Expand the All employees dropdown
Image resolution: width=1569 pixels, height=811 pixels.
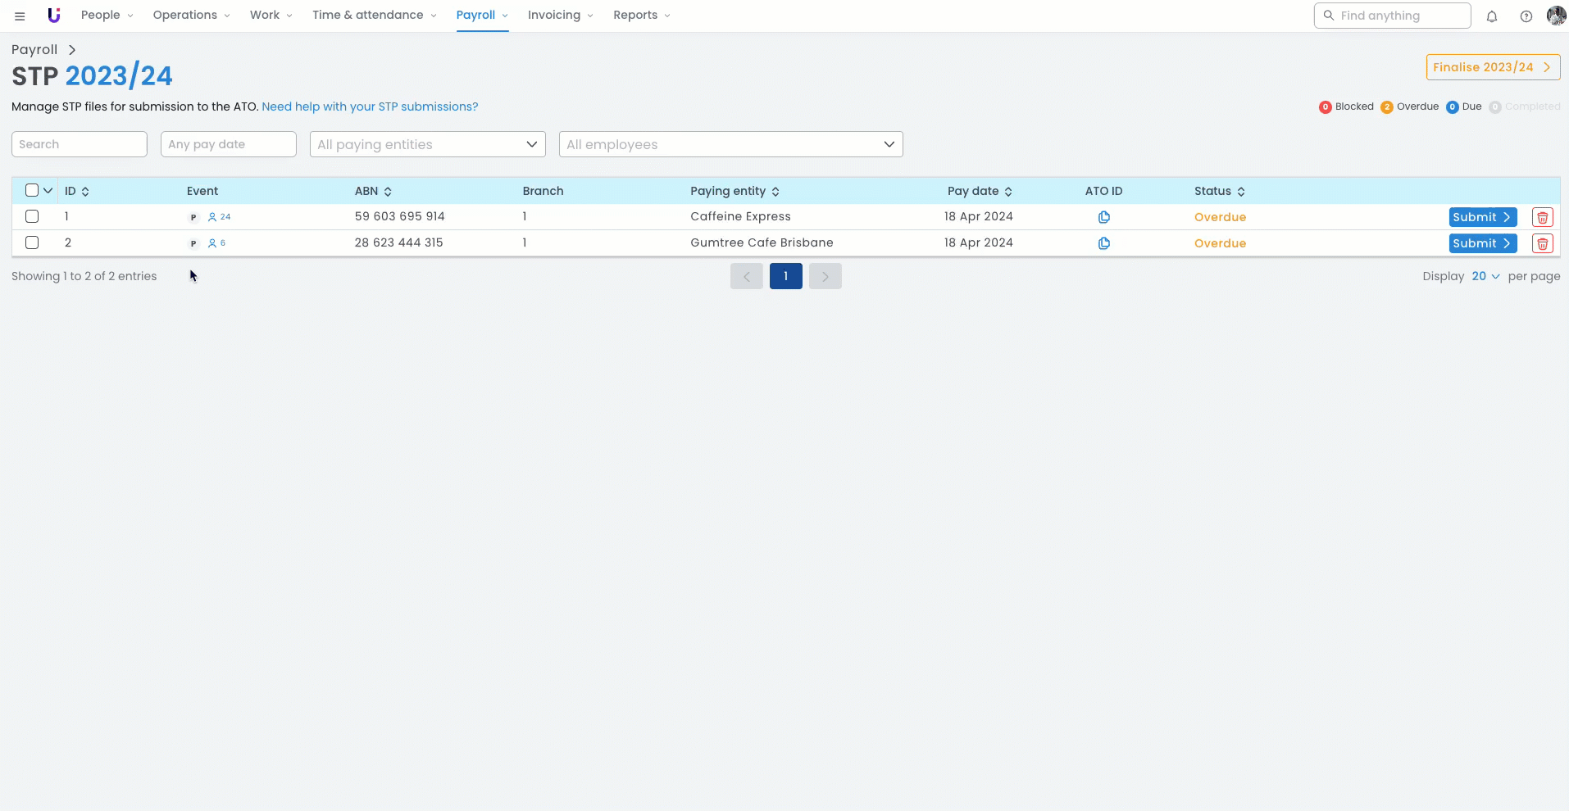730,144
